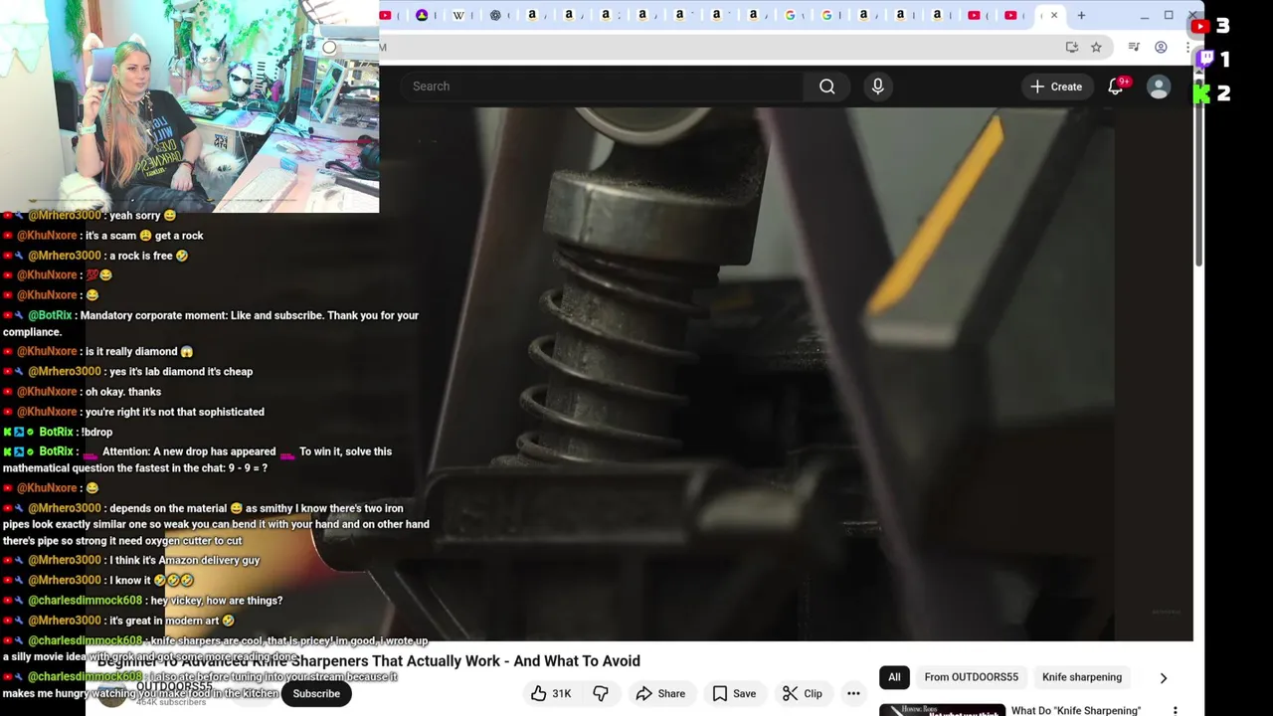Click the Create button
The image size is (1273, 716).
pyautogui.click(x=1056, y=87)
